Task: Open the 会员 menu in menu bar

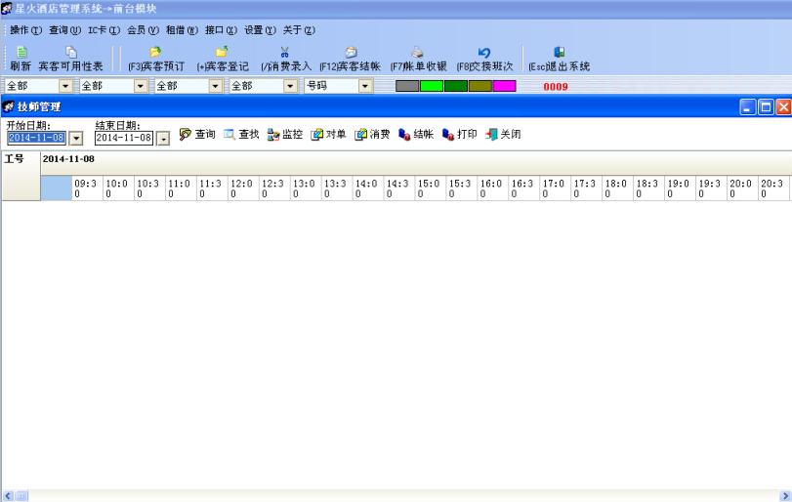Action: pos(143,30)
